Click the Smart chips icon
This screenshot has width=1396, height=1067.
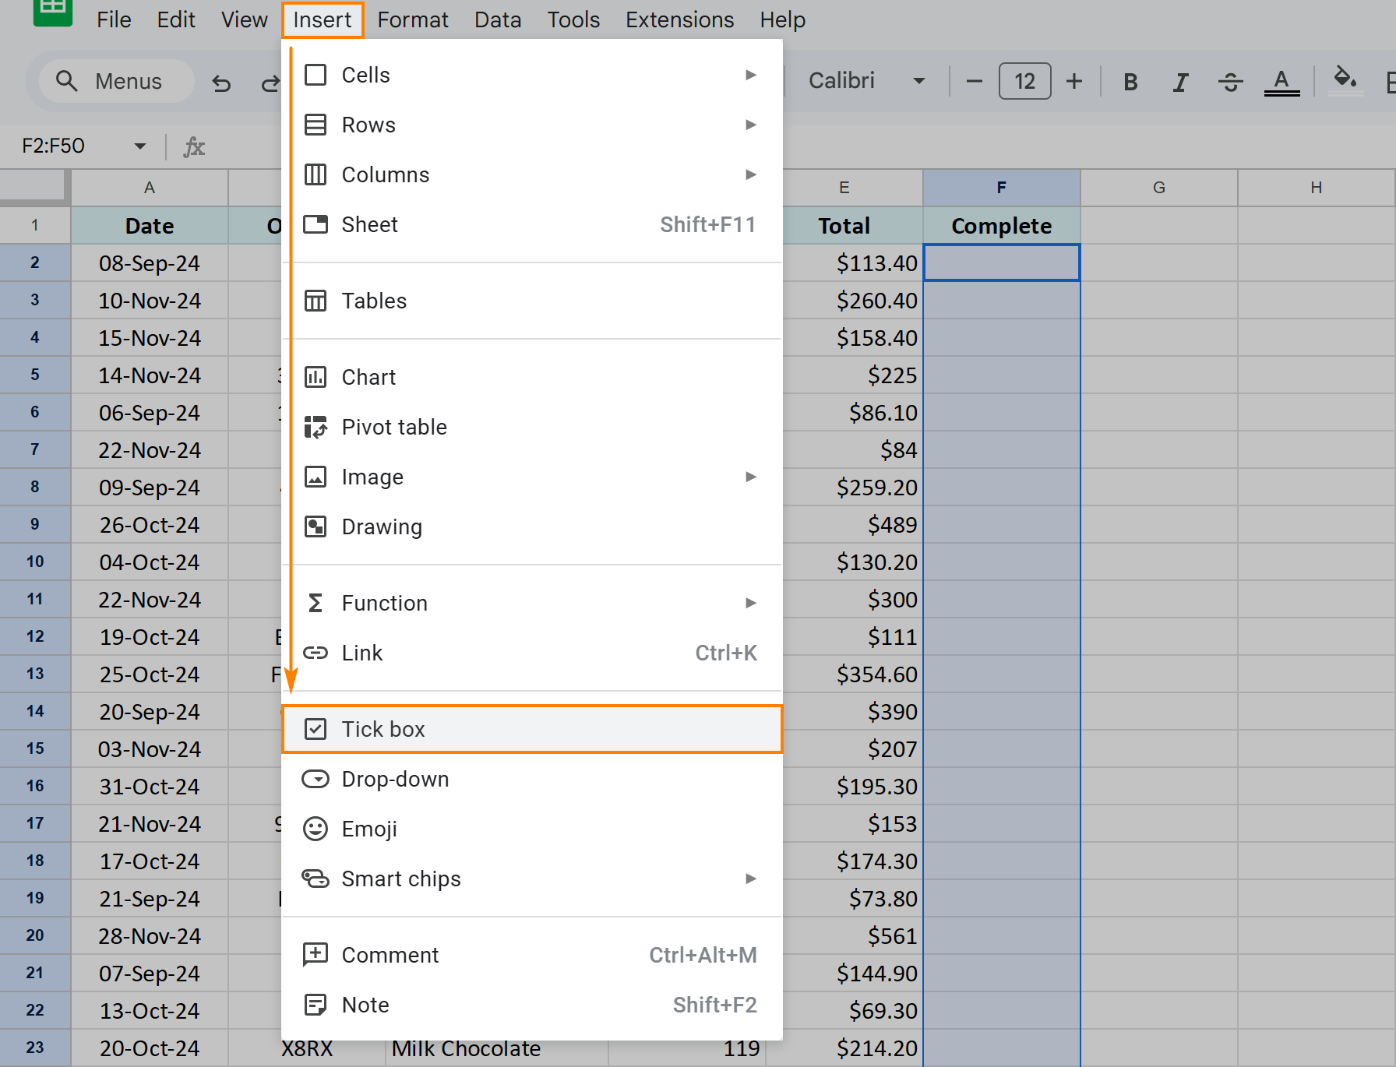pos(316,879)
